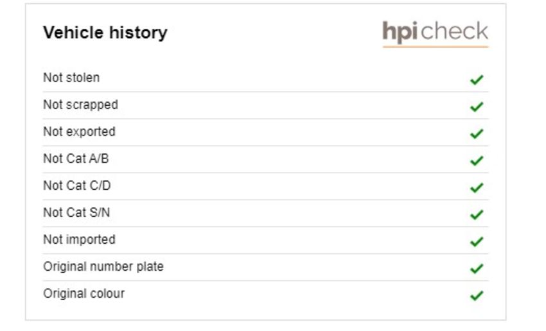Select the Original colour label text
The image size is (546, 331).
[x=84, y=293]
